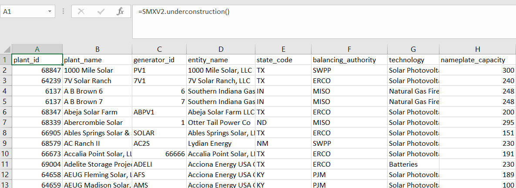Select the ADELI generator cell
This screenshot has height=188, width=516.
pyautogui.click(x=159, y=164)
